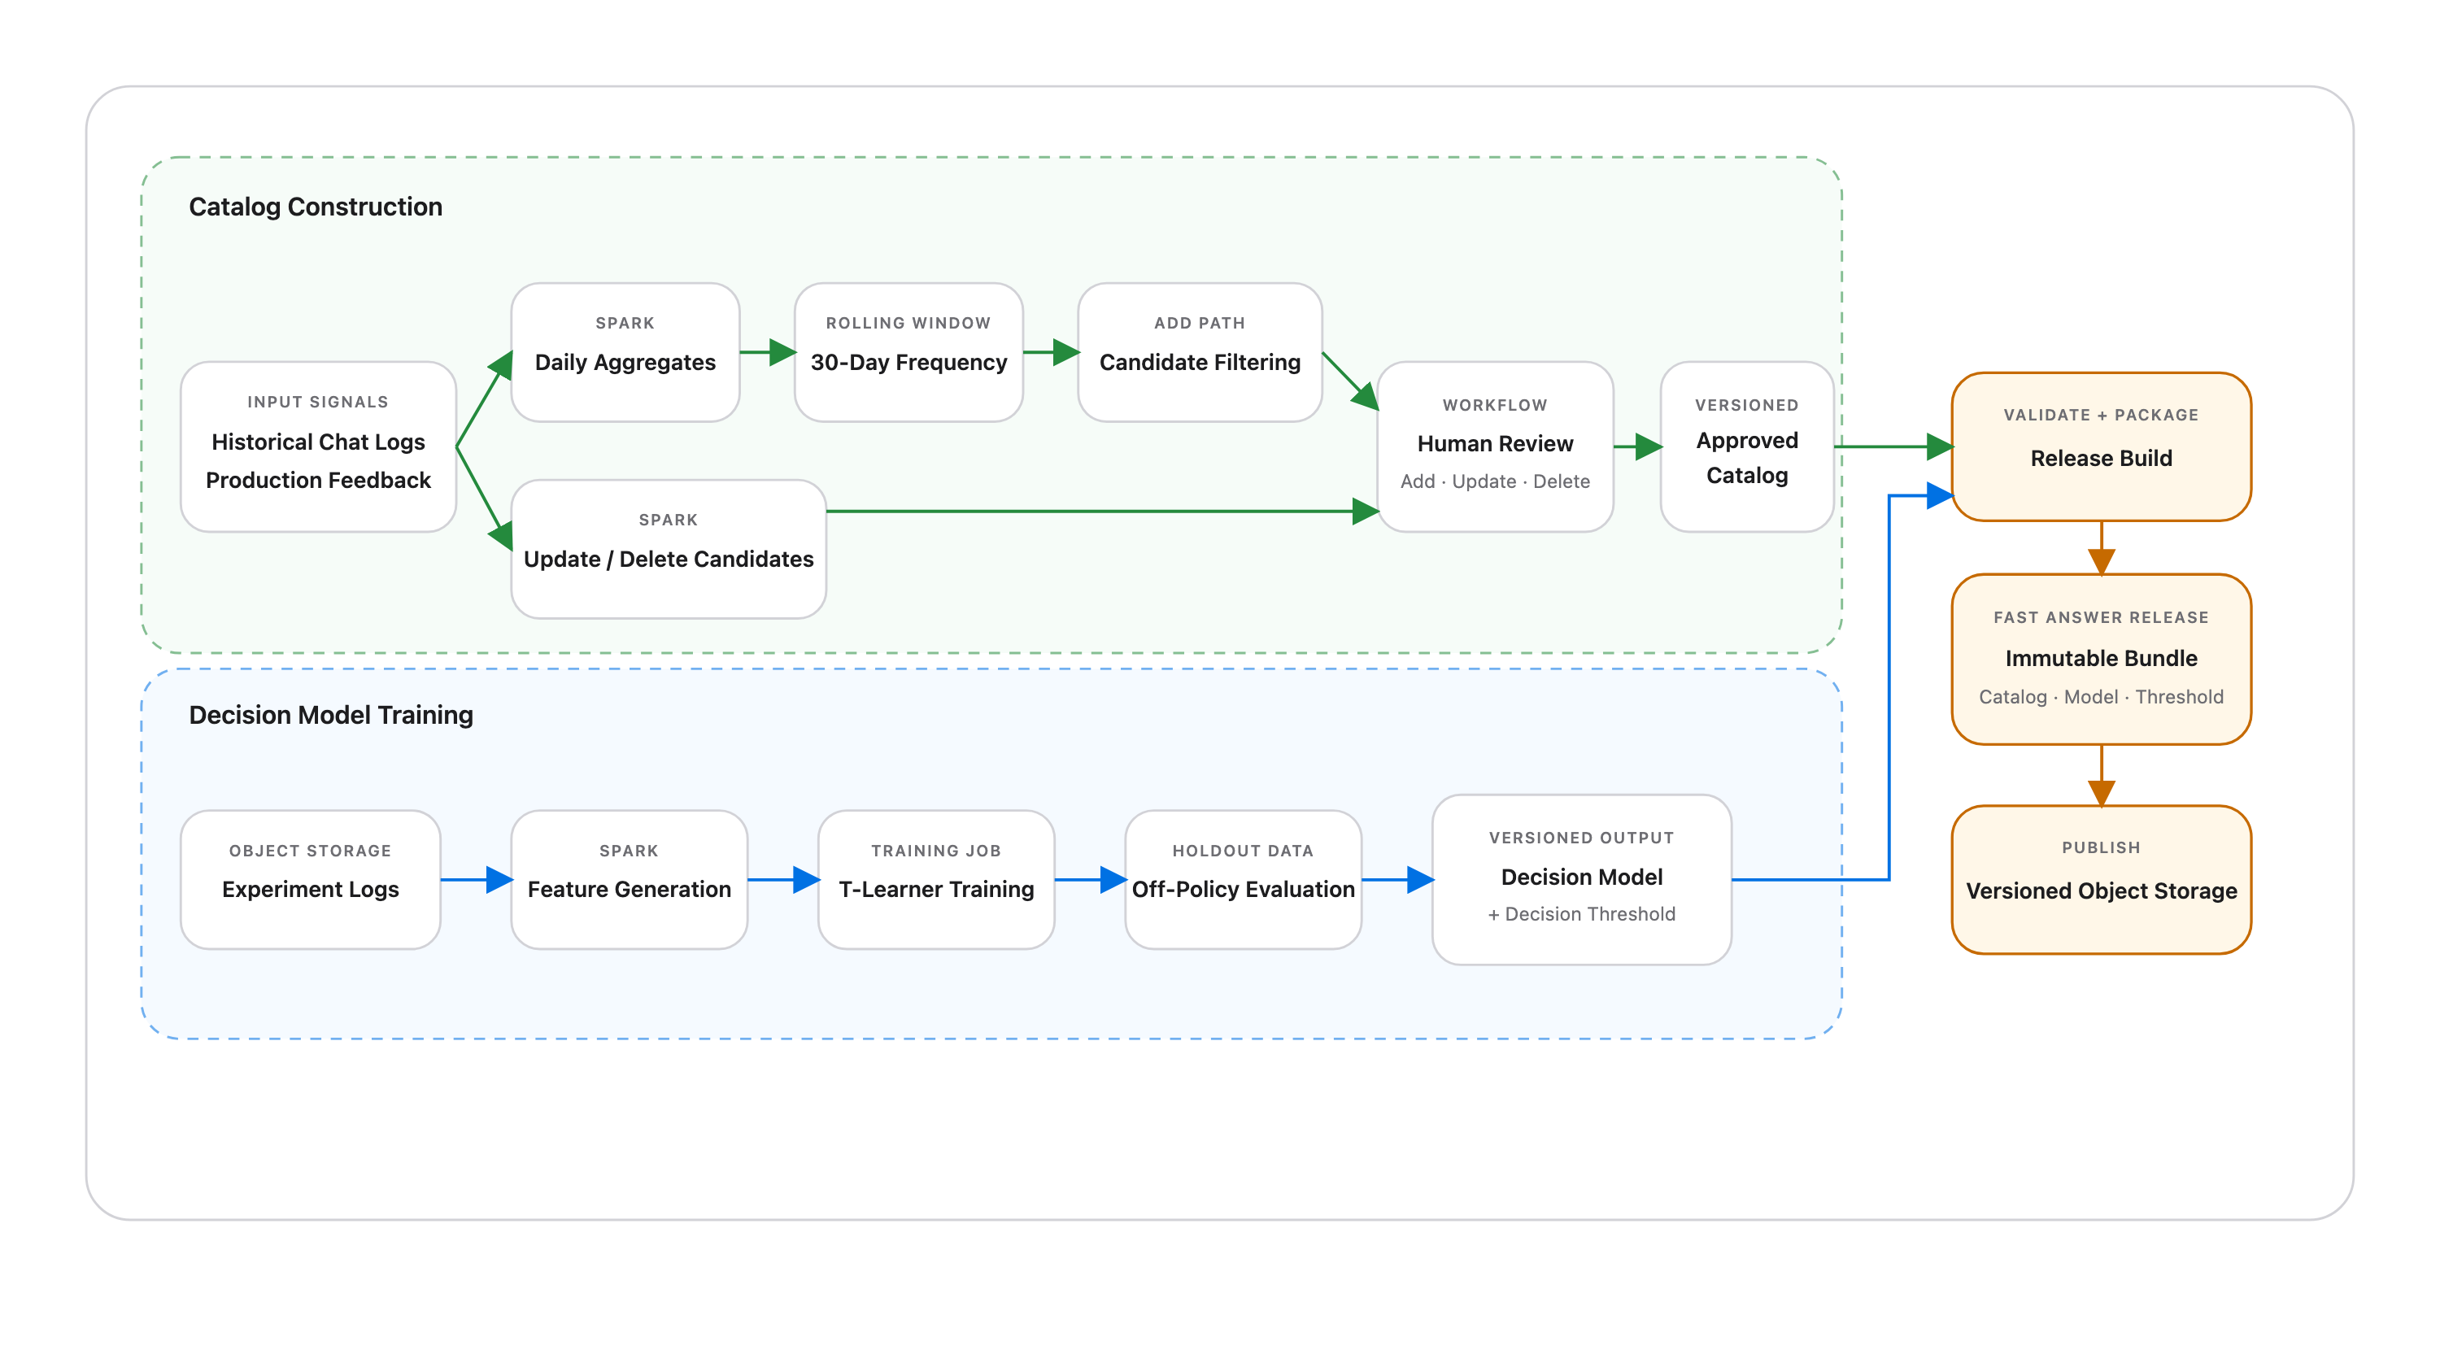Click the 'WORKFLOW' label

coord(1495,406)
